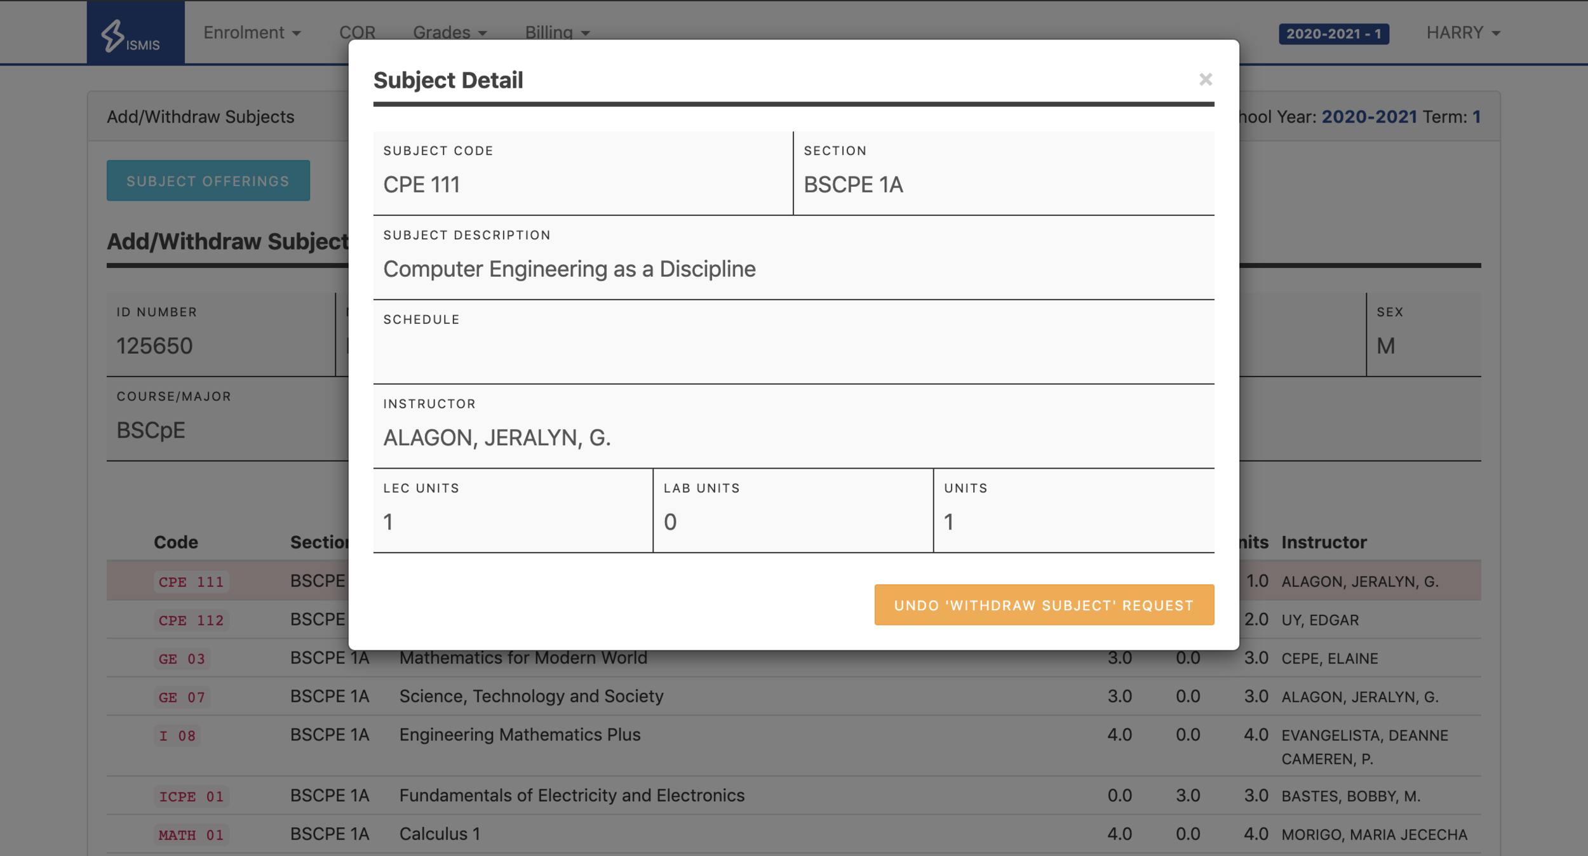Open the MATH 01 subject code

pyautogui.click(x=191, y=835)
